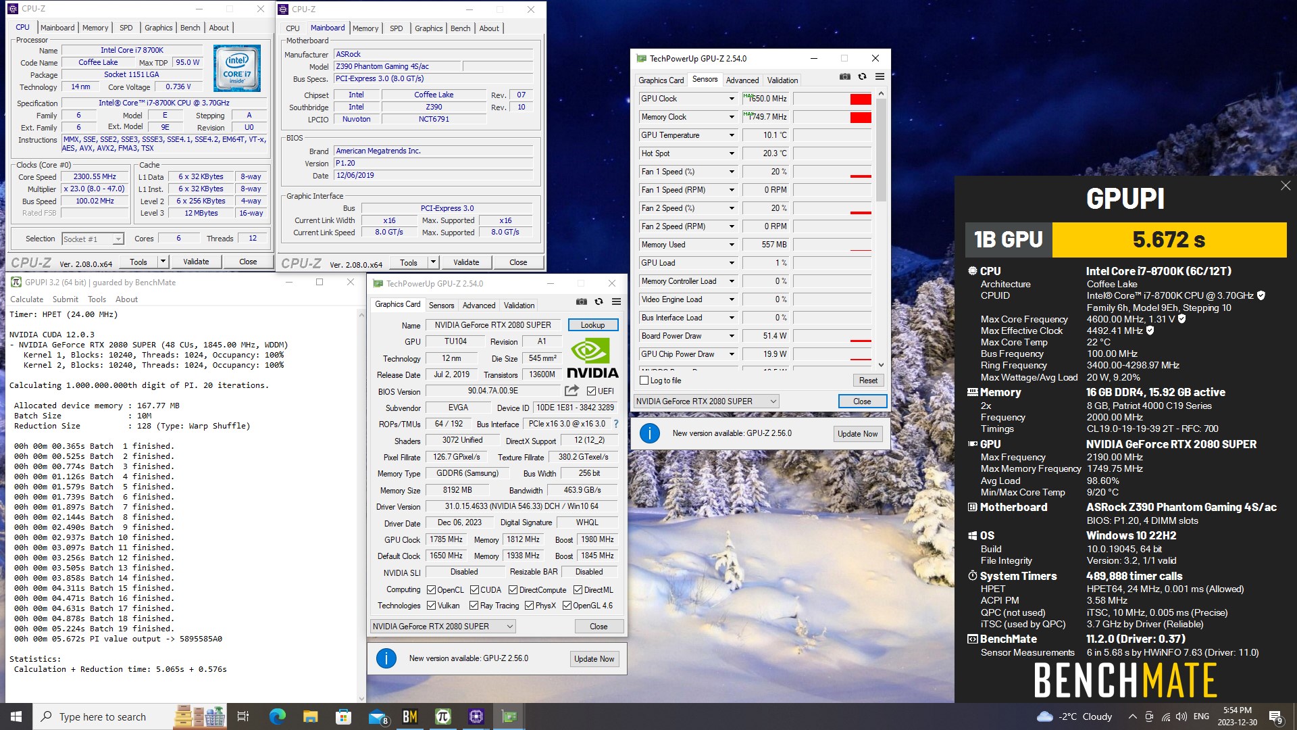This screenshot has width=1297, height=730.
Task: Toggle the PhysX checkbox
Action: tap(529, 606)
